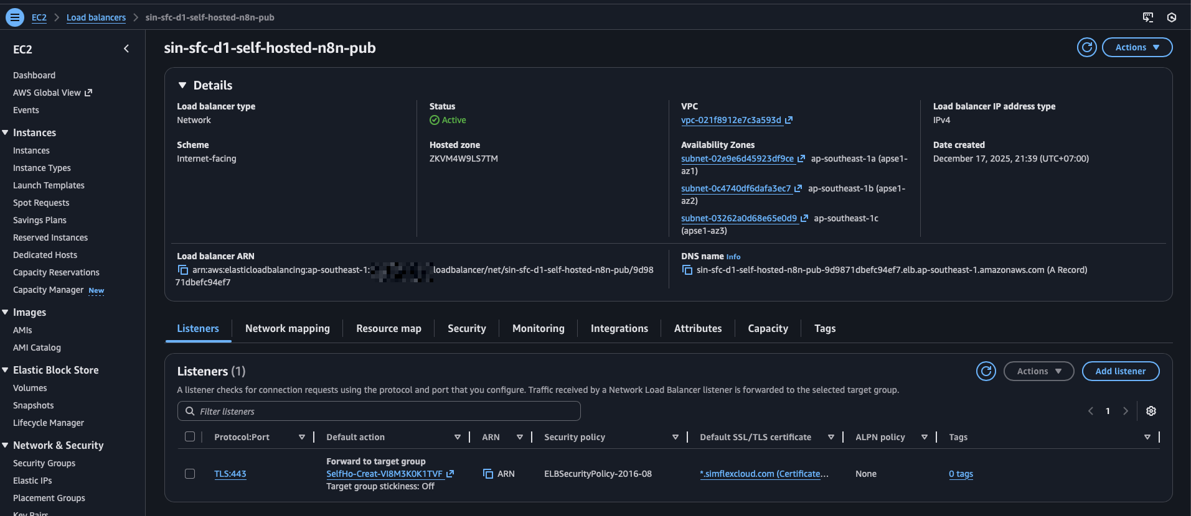Collapse the Network & Security group
Viewport: 1191px width, 516px height.
click(x=5, y=445)
